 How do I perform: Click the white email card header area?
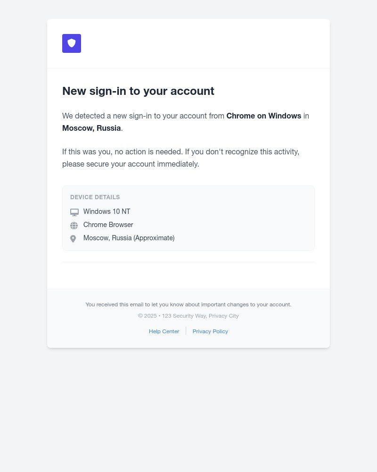tap(188, 43)
